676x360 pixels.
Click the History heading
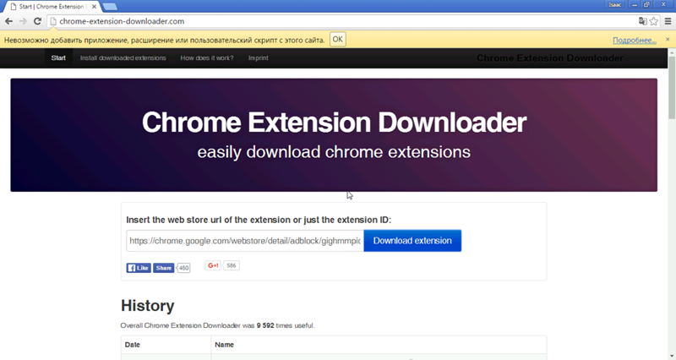click(147, 305)
